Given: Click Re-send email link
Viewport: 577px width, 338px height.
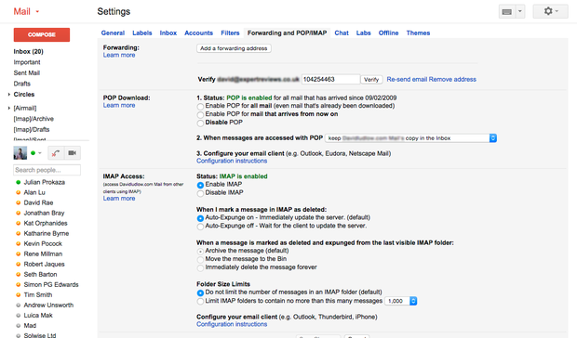Looking at the screenshot, I should 407,80.
